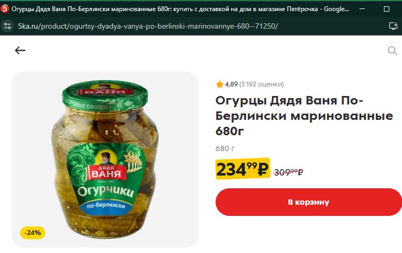This screenshot has height=253, width=402.
Task: Open search with the magnifier icon
Action: pos(392,51)
